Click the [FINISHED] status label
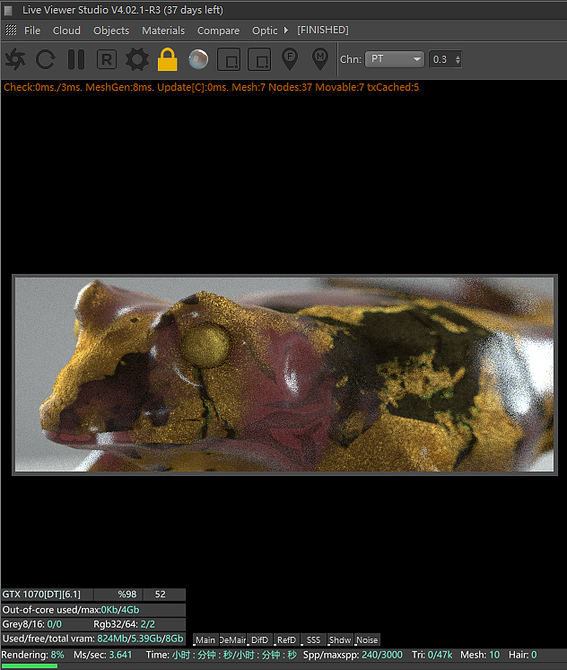Viewport: 567px width, 670px height. (323, 30)
